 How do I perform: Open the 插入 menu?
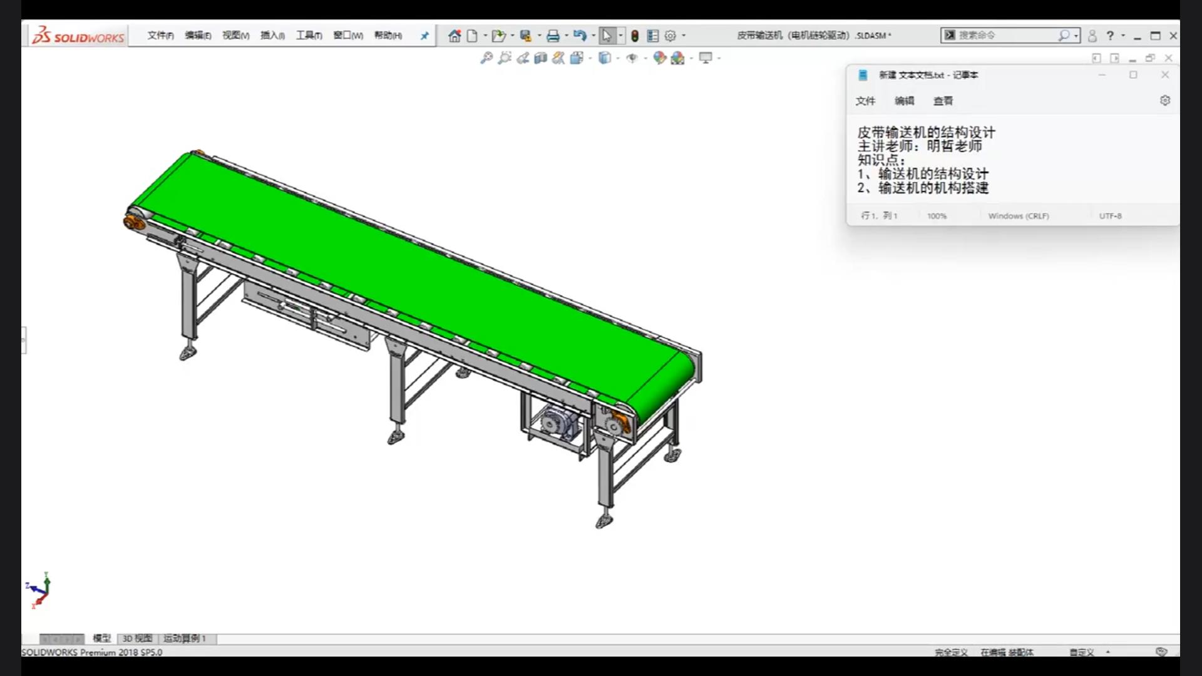[x=272, y=36]
